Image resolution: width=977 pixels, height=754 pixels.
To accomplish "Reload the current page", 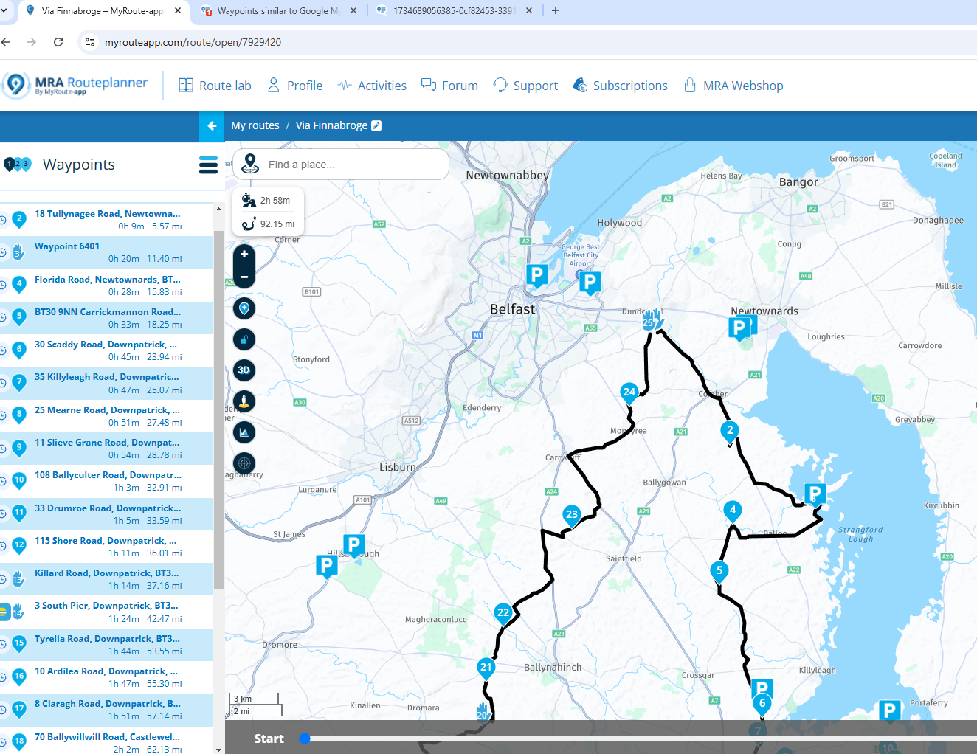I will point(58,42).
